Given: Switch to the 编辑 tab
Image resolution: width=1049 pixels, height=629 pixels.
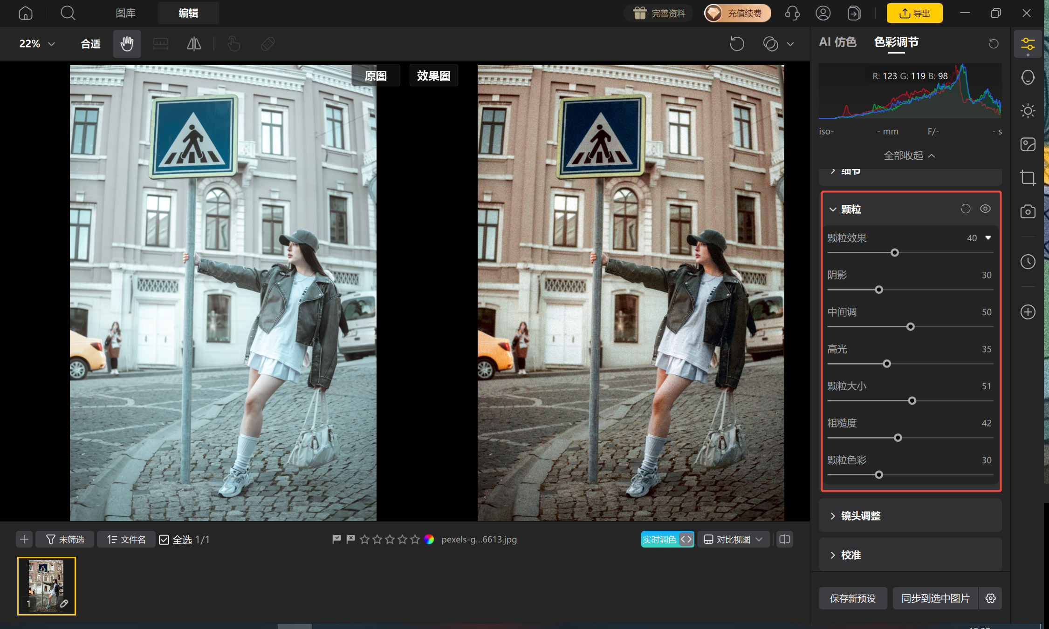Looking at the screenshot, I should (188, 13).
